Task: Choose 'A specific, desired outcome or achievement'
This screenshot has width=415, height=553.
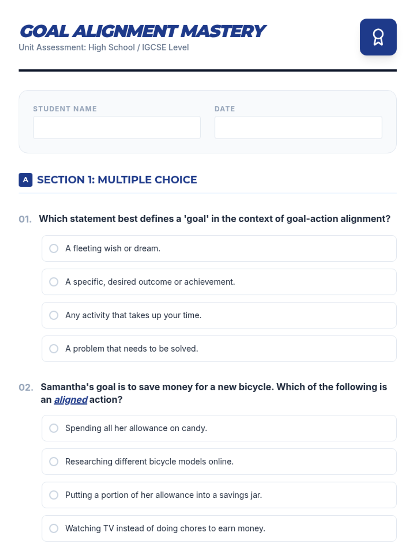Action: [x=54, y=282]
